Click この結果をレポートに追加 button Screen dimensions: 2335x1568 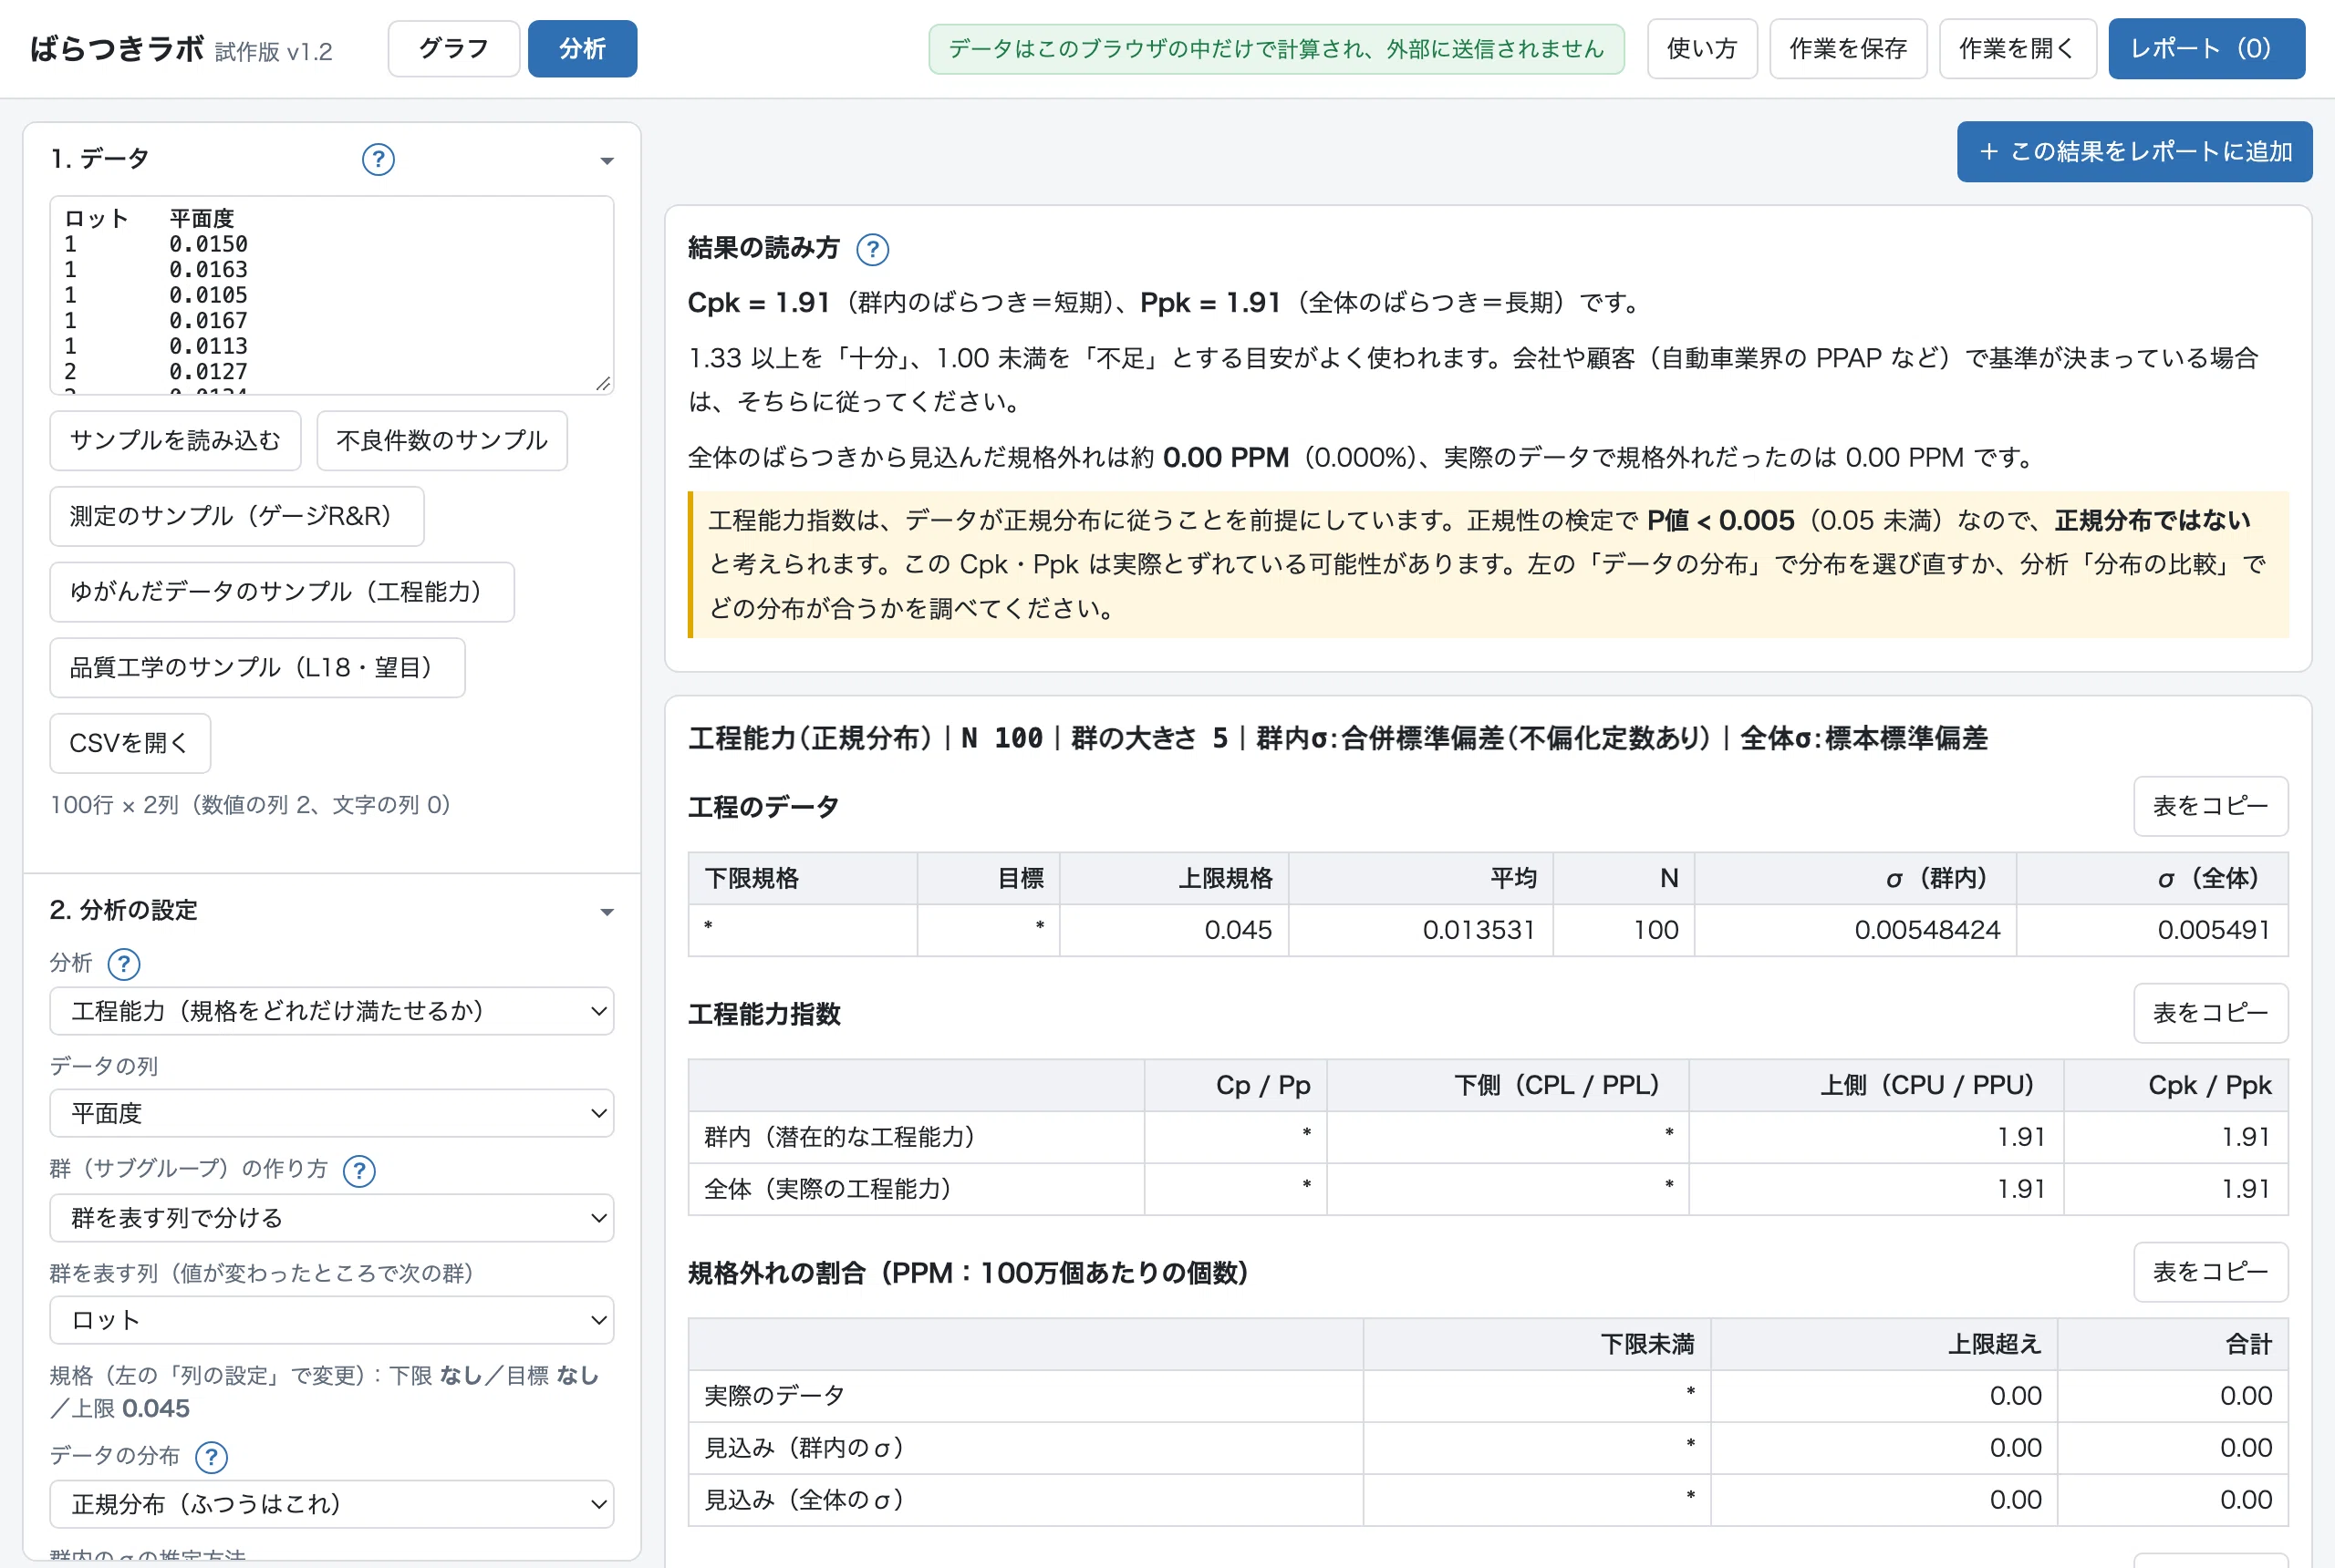click(x=2134, y=151)
